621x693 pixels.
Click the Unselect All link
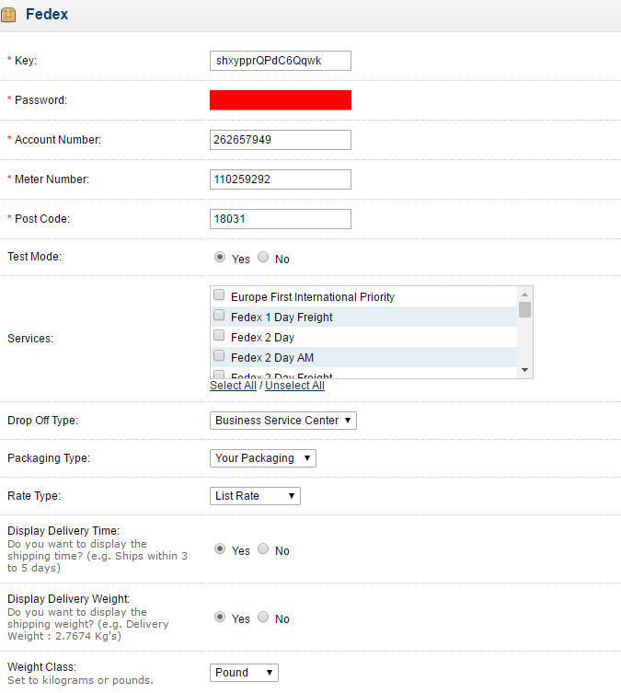point(294,386)
